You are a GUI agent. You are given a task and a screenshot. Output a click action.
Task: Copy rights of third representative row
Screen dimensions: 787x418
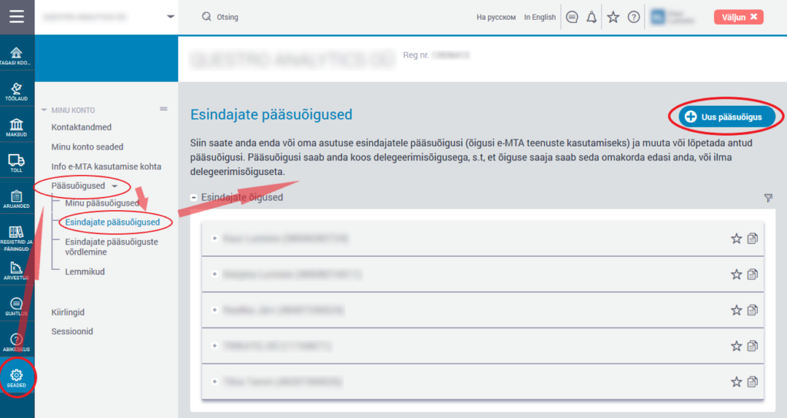click(x=752, y=311)
